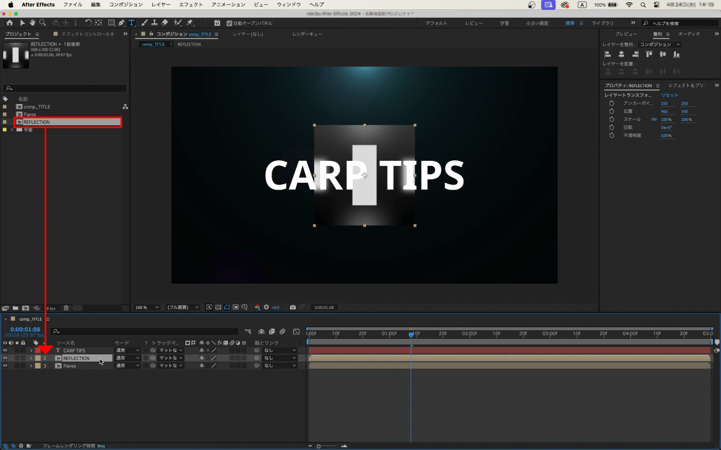Open REFLECTION track matte dropdown

[171, 358]
